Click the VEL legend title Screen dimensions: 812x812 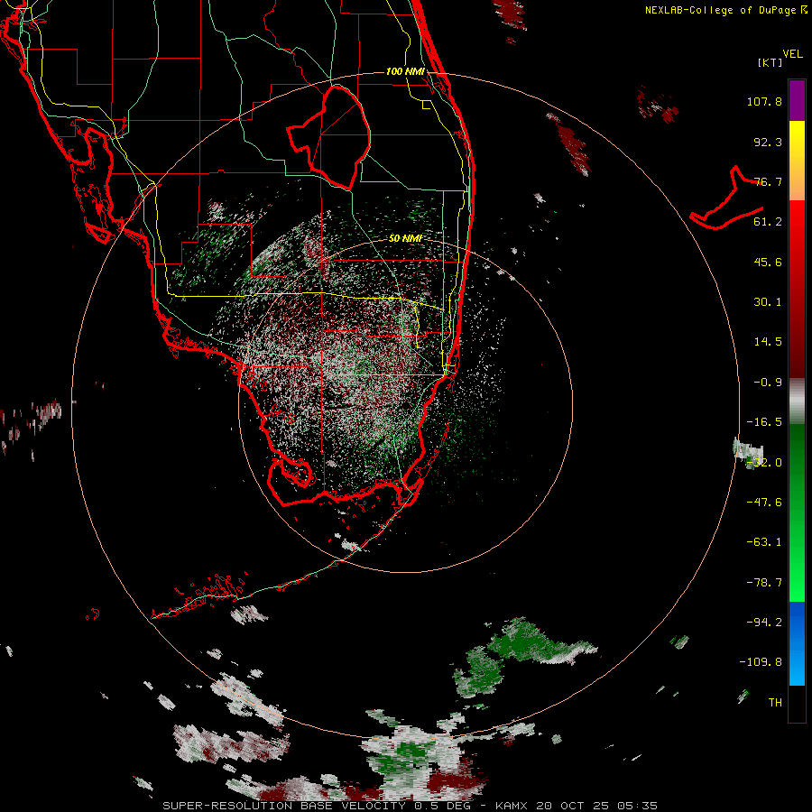coord(792,54)
